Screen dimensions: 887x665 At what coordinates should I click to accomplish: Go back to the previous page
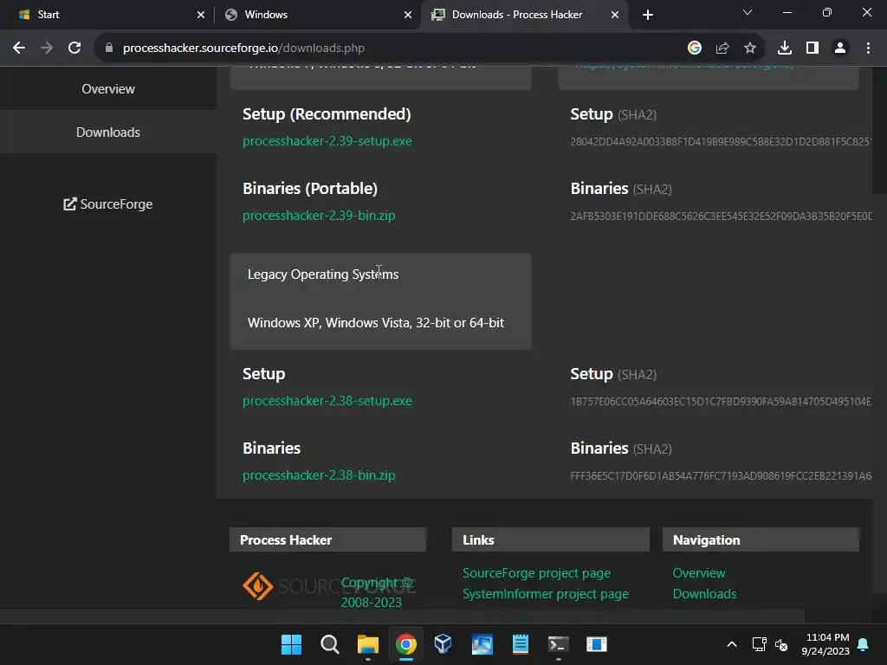pos(19,48)
